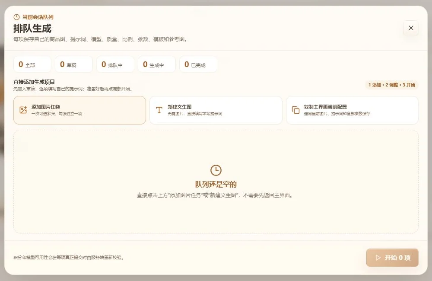
Task: Click subtitle text 每项保存自己的商品图
Action: click(101, 39)
